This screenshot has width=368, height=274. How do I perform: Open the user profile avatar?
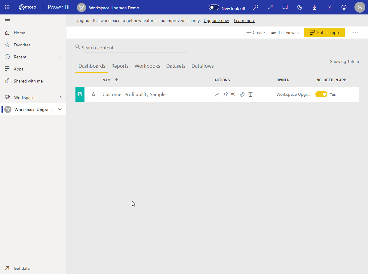(x=360, y=7)
